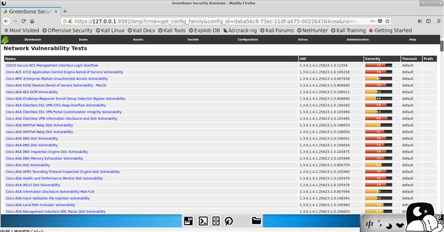Open the Kali Forums bookmark
This screenshot has width=444, height=232.
(x=277, y=30)
